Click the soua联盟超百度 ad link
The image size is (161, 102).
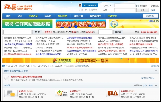(x=81, y=51)
